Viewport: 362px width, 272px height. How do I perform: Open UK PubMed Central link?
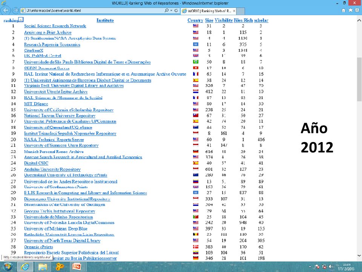click(43, 56)
